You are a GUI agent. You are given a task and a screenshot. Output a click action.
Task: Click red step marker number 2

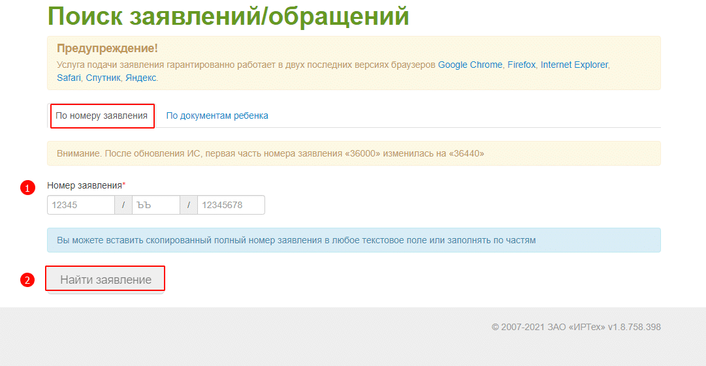tap(27, 281)
